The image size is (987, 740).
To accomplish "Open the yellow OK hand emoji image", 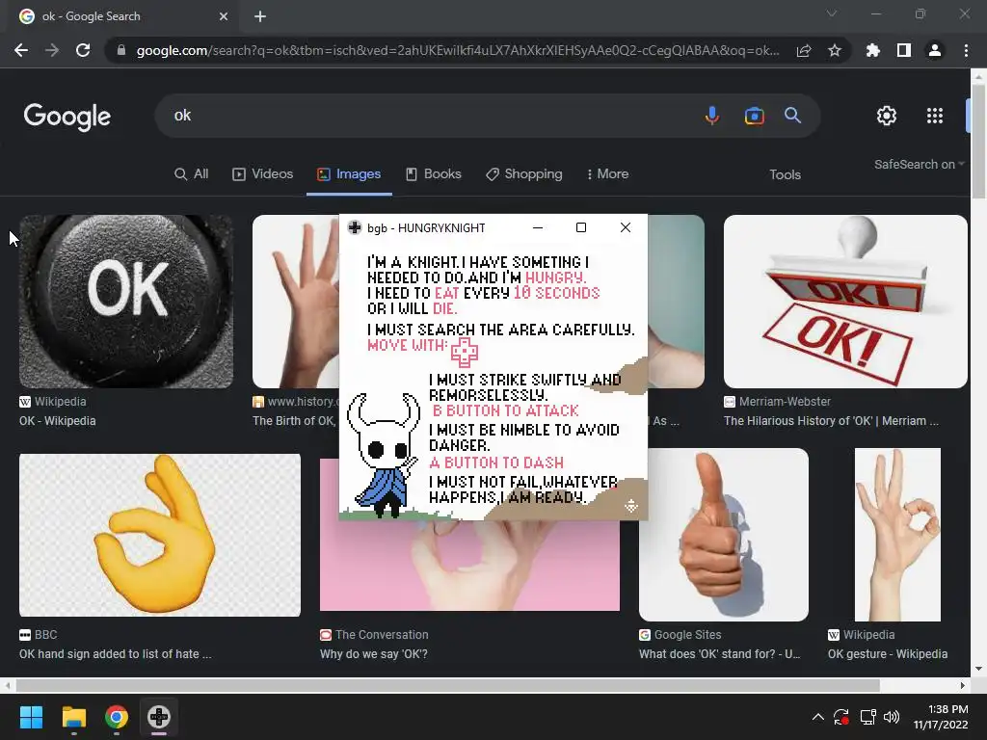I will pos(160,535).
